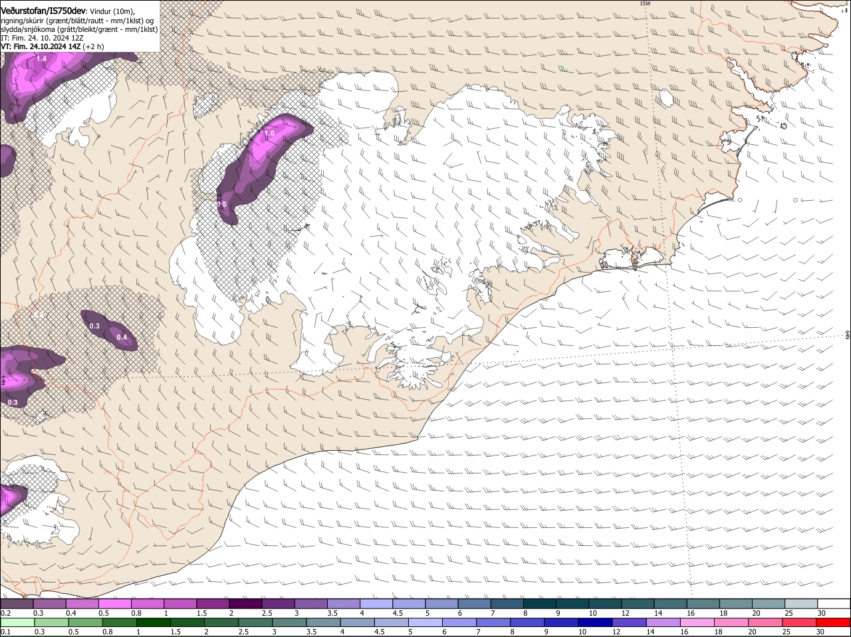Select lower legend swatch between 2.5 and 3
Image resolution: width=851 pixels, height=637 pixels.
256,623
